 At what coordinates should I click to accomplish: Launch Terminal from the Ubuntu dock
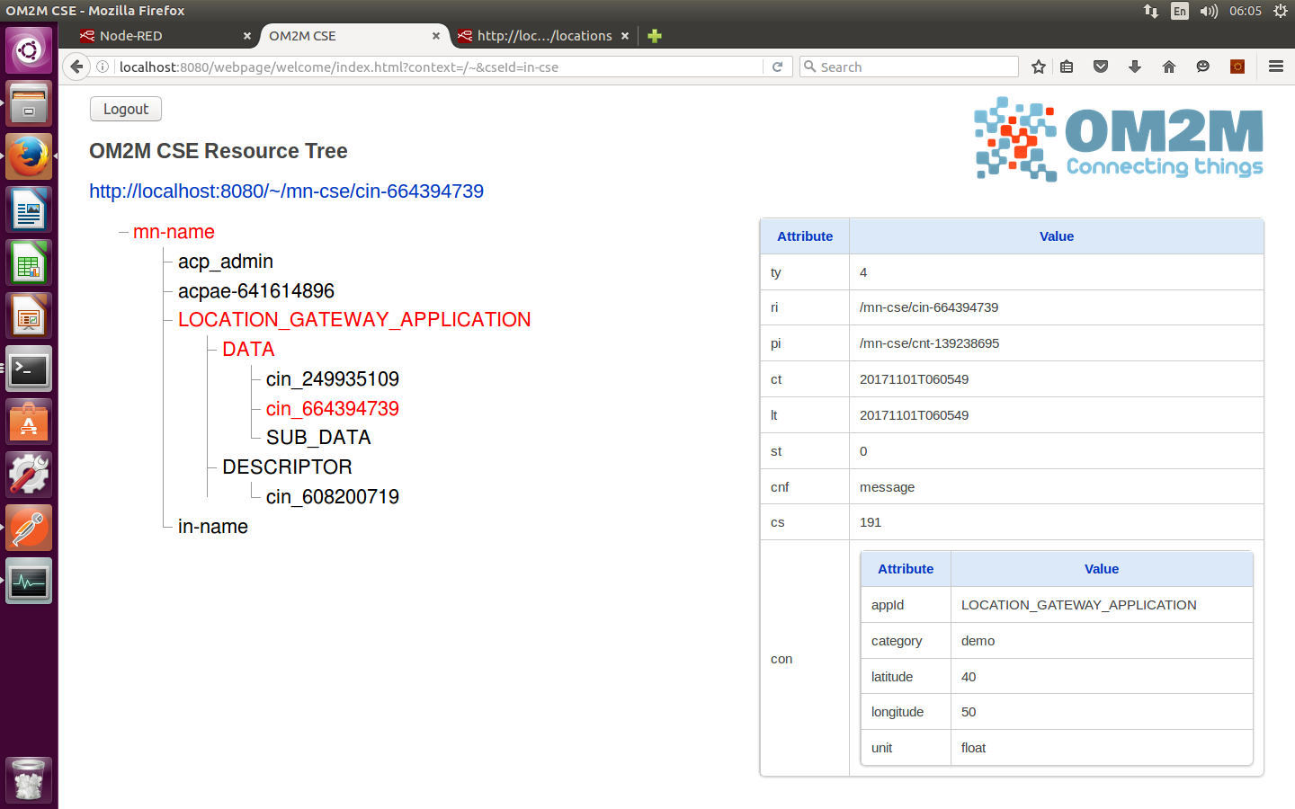pyautogui.click(x=29, y=369)
